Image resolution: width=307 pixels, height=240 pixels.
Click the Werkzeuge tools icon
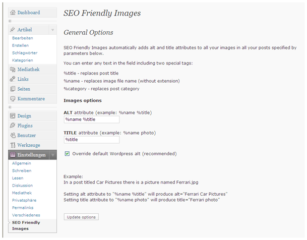click(13, 145)
